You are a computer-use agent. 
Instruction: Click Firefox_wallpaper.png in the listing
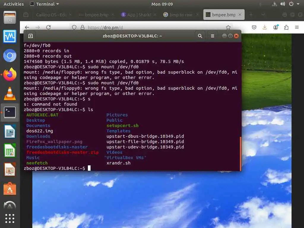coord(54,142)
